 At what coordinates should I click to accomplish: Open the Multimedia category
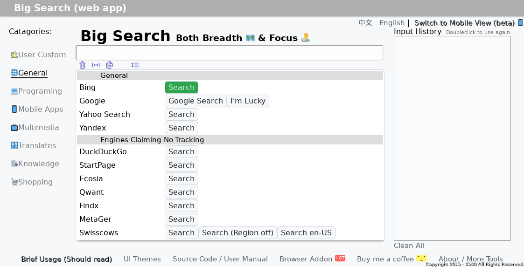click(35, 128)
